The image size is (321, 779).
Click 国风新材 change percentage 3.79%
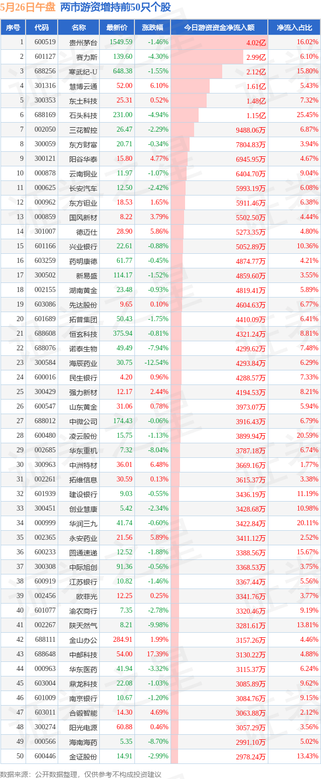pyautogui.click(x=160, y=217)
